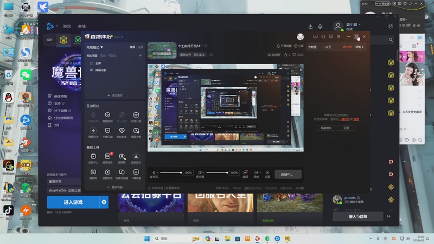The image size is (434, 244).
Task: Click the streamer avatar in 直播伴侣 title bar
Action: point(301,36)
